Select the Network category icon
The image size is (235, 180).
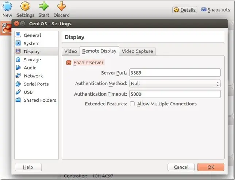[18, 76]
